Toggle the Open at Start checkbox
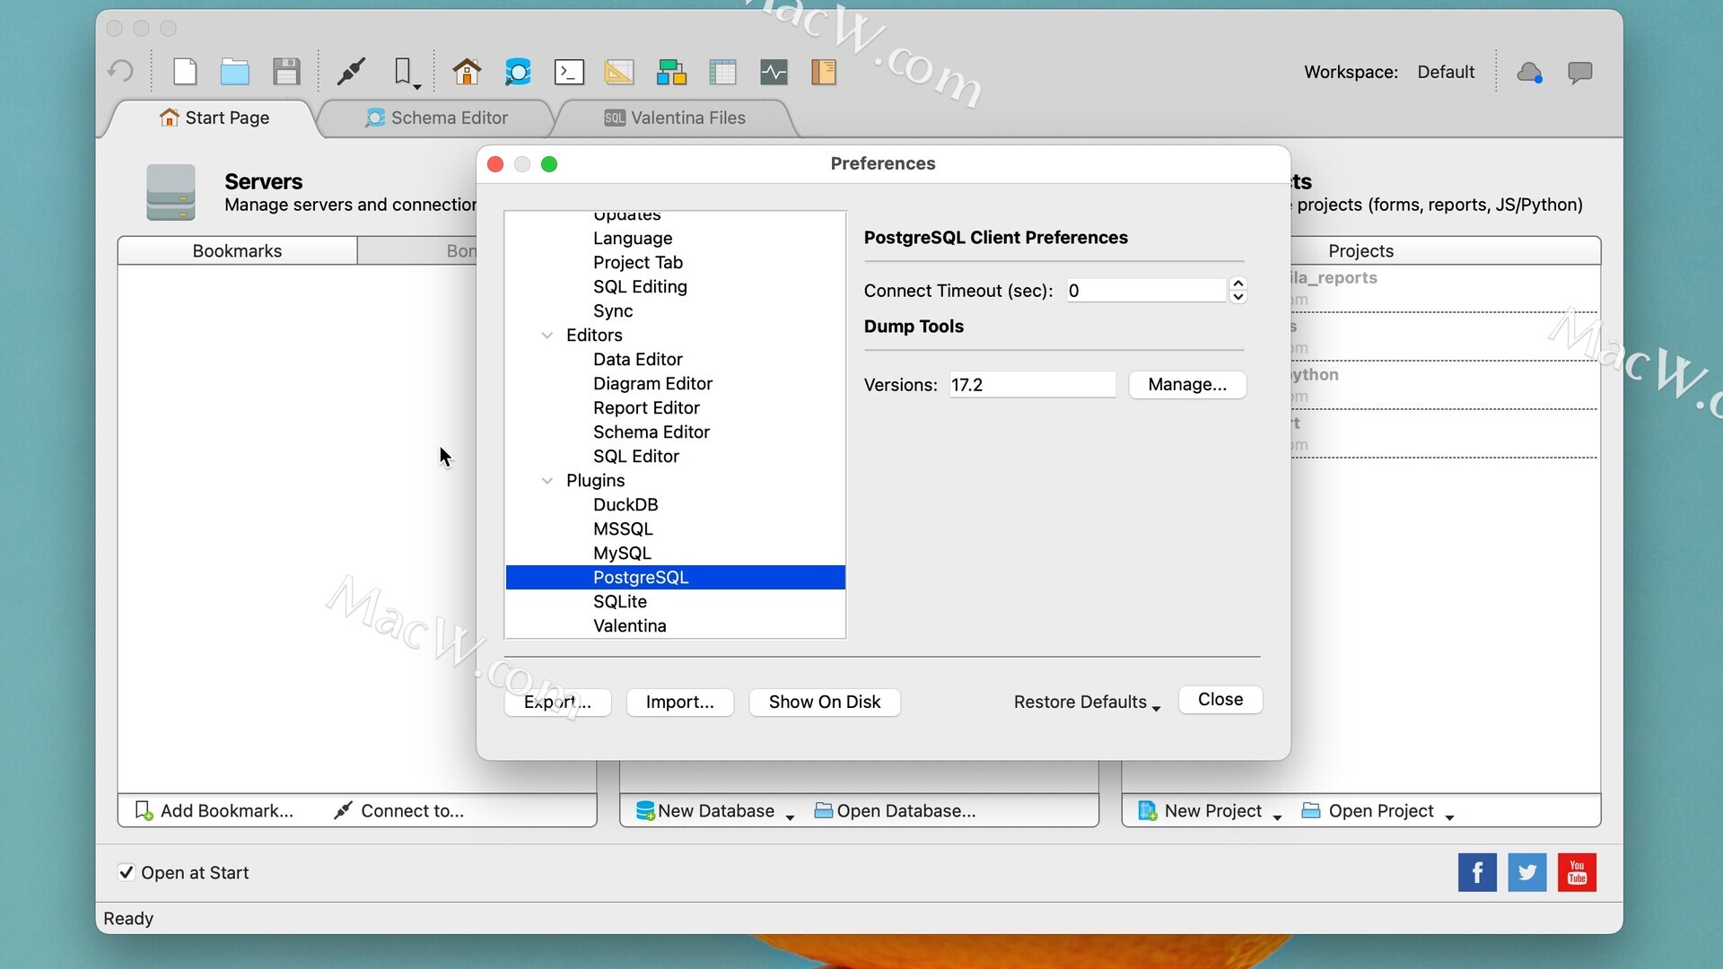 (127, 872)
